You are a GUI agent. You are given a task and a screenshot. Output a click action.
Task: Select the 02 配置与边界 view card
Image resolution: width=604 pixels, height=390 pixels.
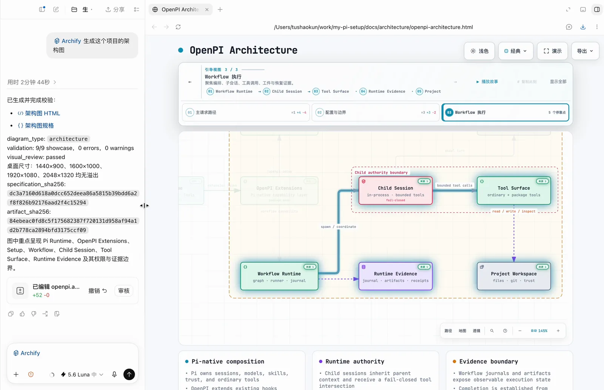tap(376, 112)
